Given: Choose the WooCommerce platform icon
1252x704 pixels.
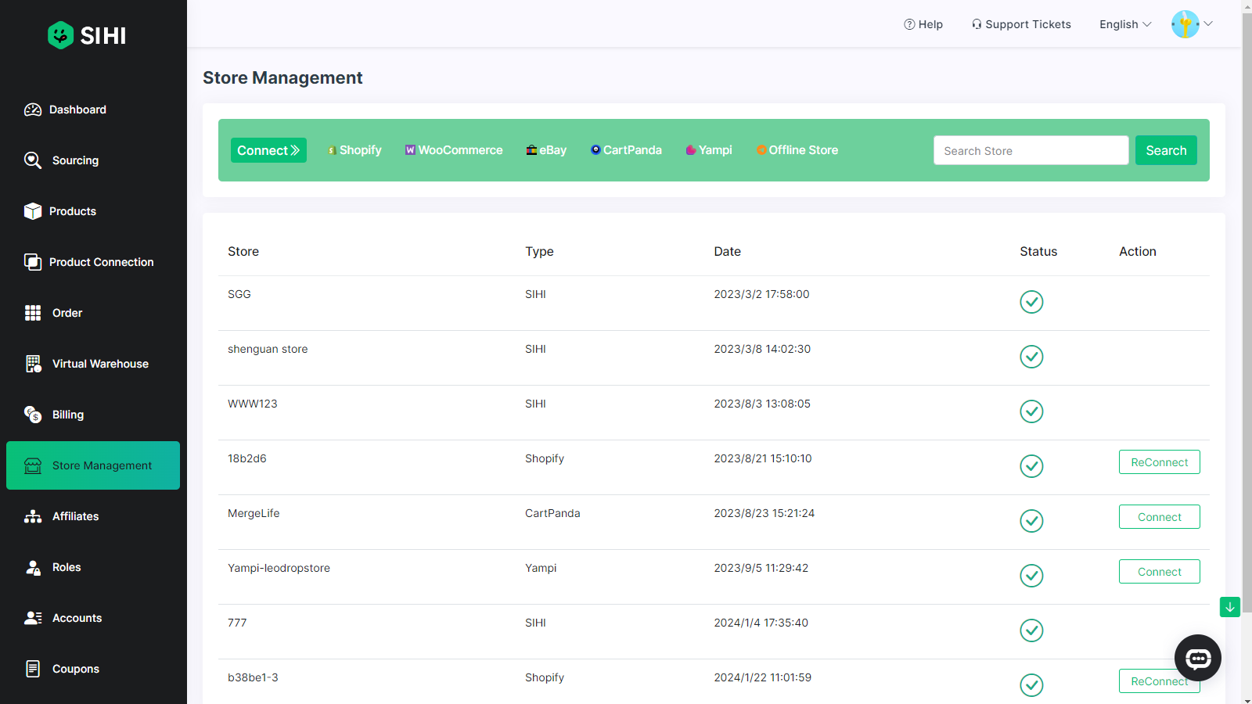Looking at the screenshot, I should click(x=410, y=150).
